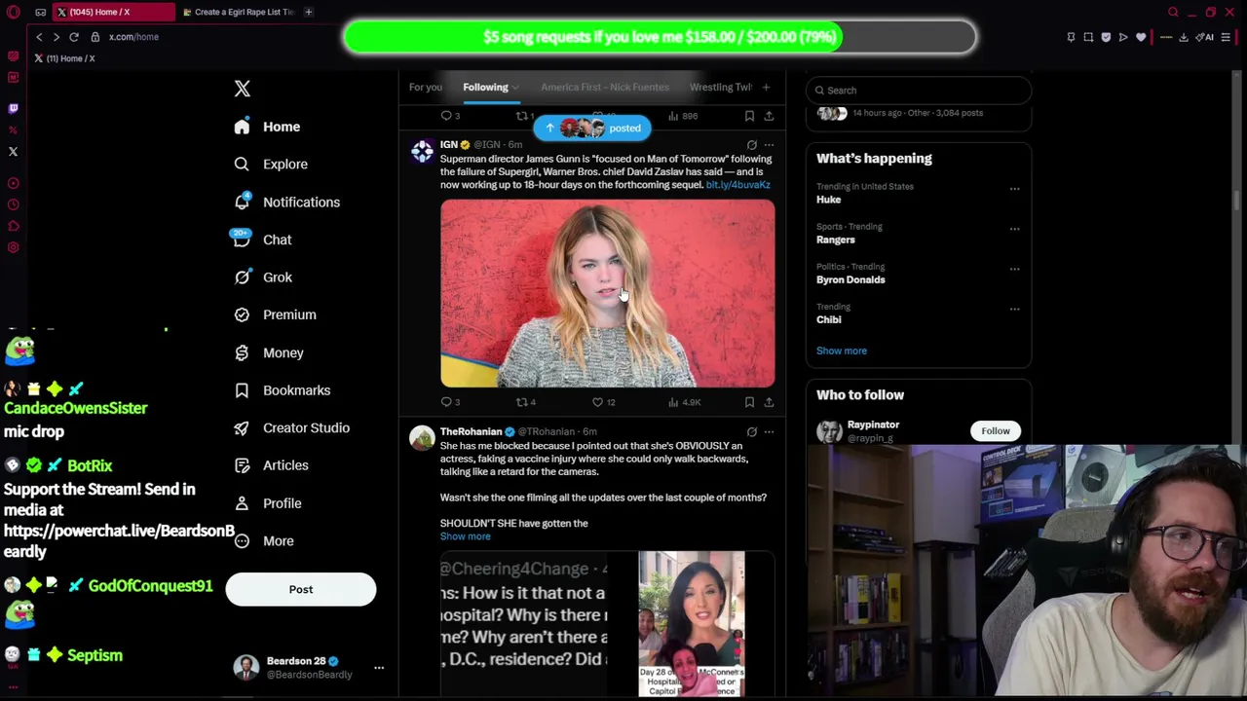This screenshot has height=701, width=1247.
Task: Open the X icon in Opera sidebar
Action: point(14,151)
